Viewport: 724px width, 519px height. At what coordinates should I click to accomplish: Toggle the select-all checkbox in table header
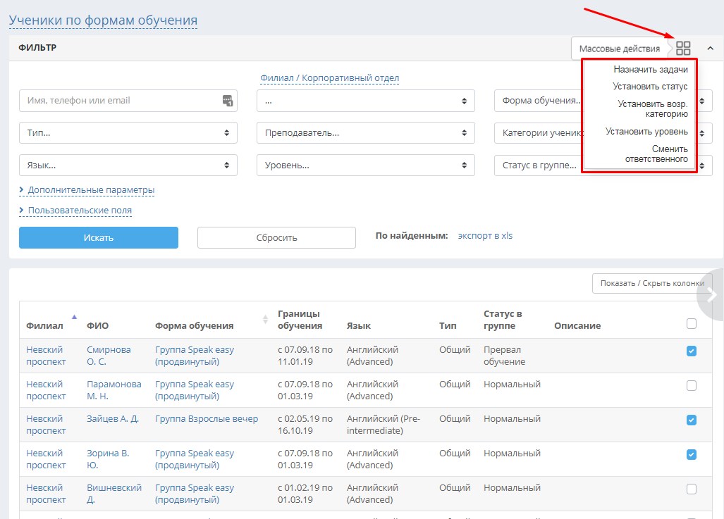[691, 324]
